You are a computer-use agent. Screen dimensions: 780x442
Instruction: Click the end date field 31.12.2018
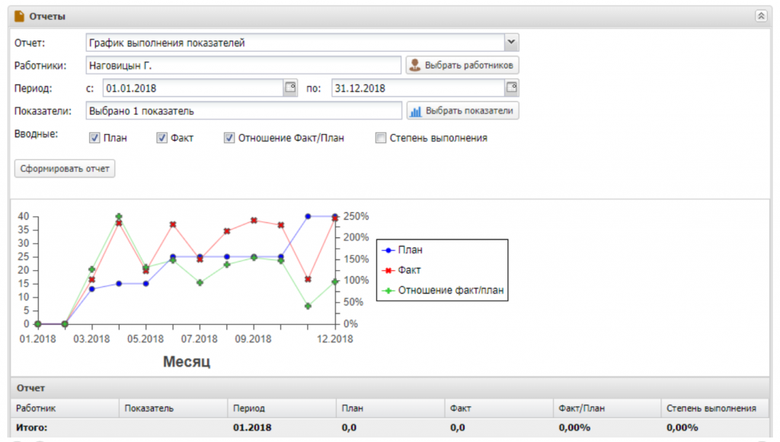click(x=418, y=88)
